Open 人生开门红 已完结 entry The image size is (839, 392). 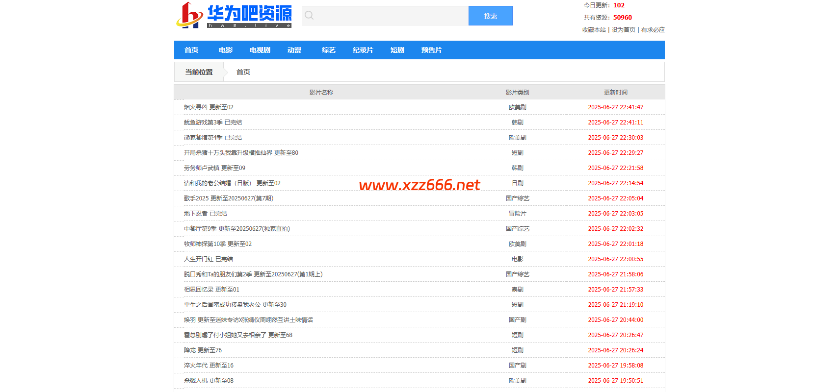coord(209,259)
